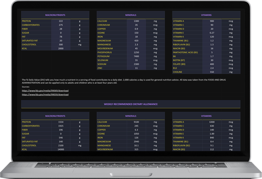Click the ZINC value 11
Screen dimensions: 262x179
tap(136, 68)
